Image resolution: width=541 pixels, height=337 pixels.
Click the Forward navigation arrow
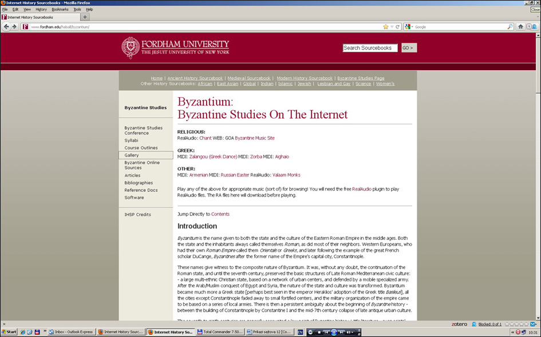click(x=14, y=27)
